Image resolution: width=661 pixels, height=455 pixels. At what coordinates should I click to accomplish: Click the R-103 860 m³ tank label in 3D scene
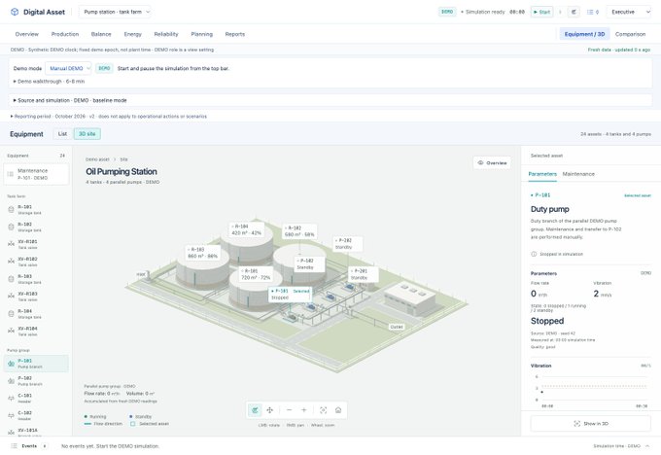point(203,253)
